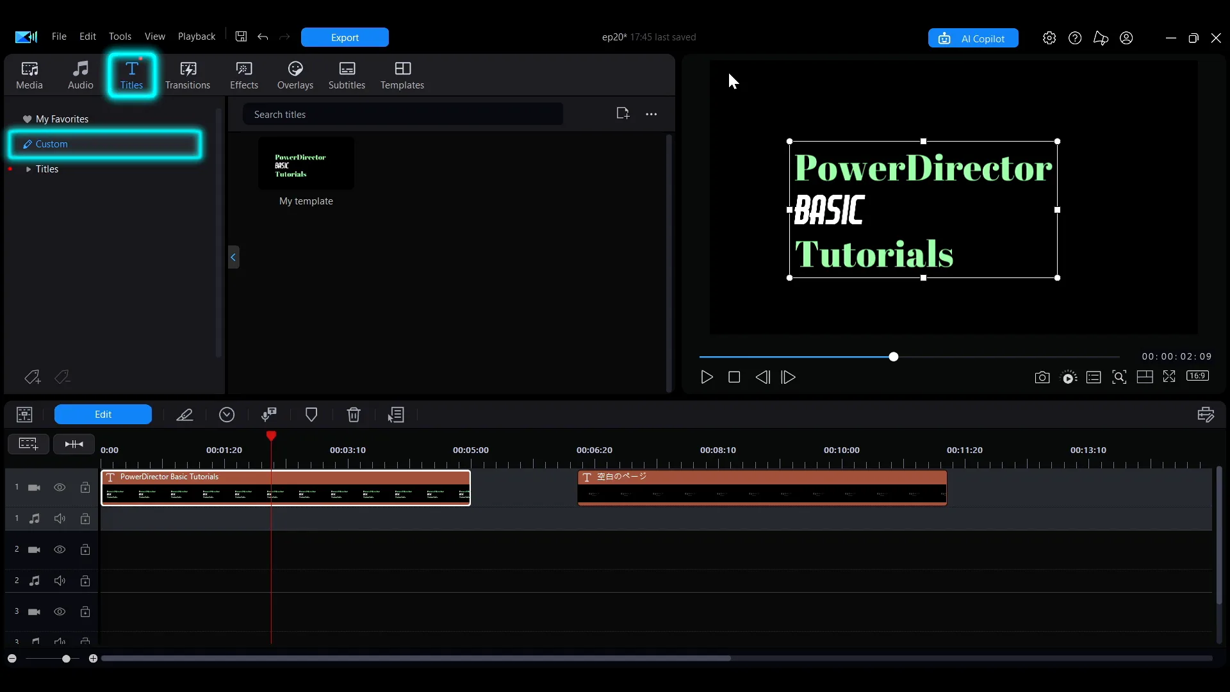Play the preview
The image size is (1230, 692).
point(707,377)
